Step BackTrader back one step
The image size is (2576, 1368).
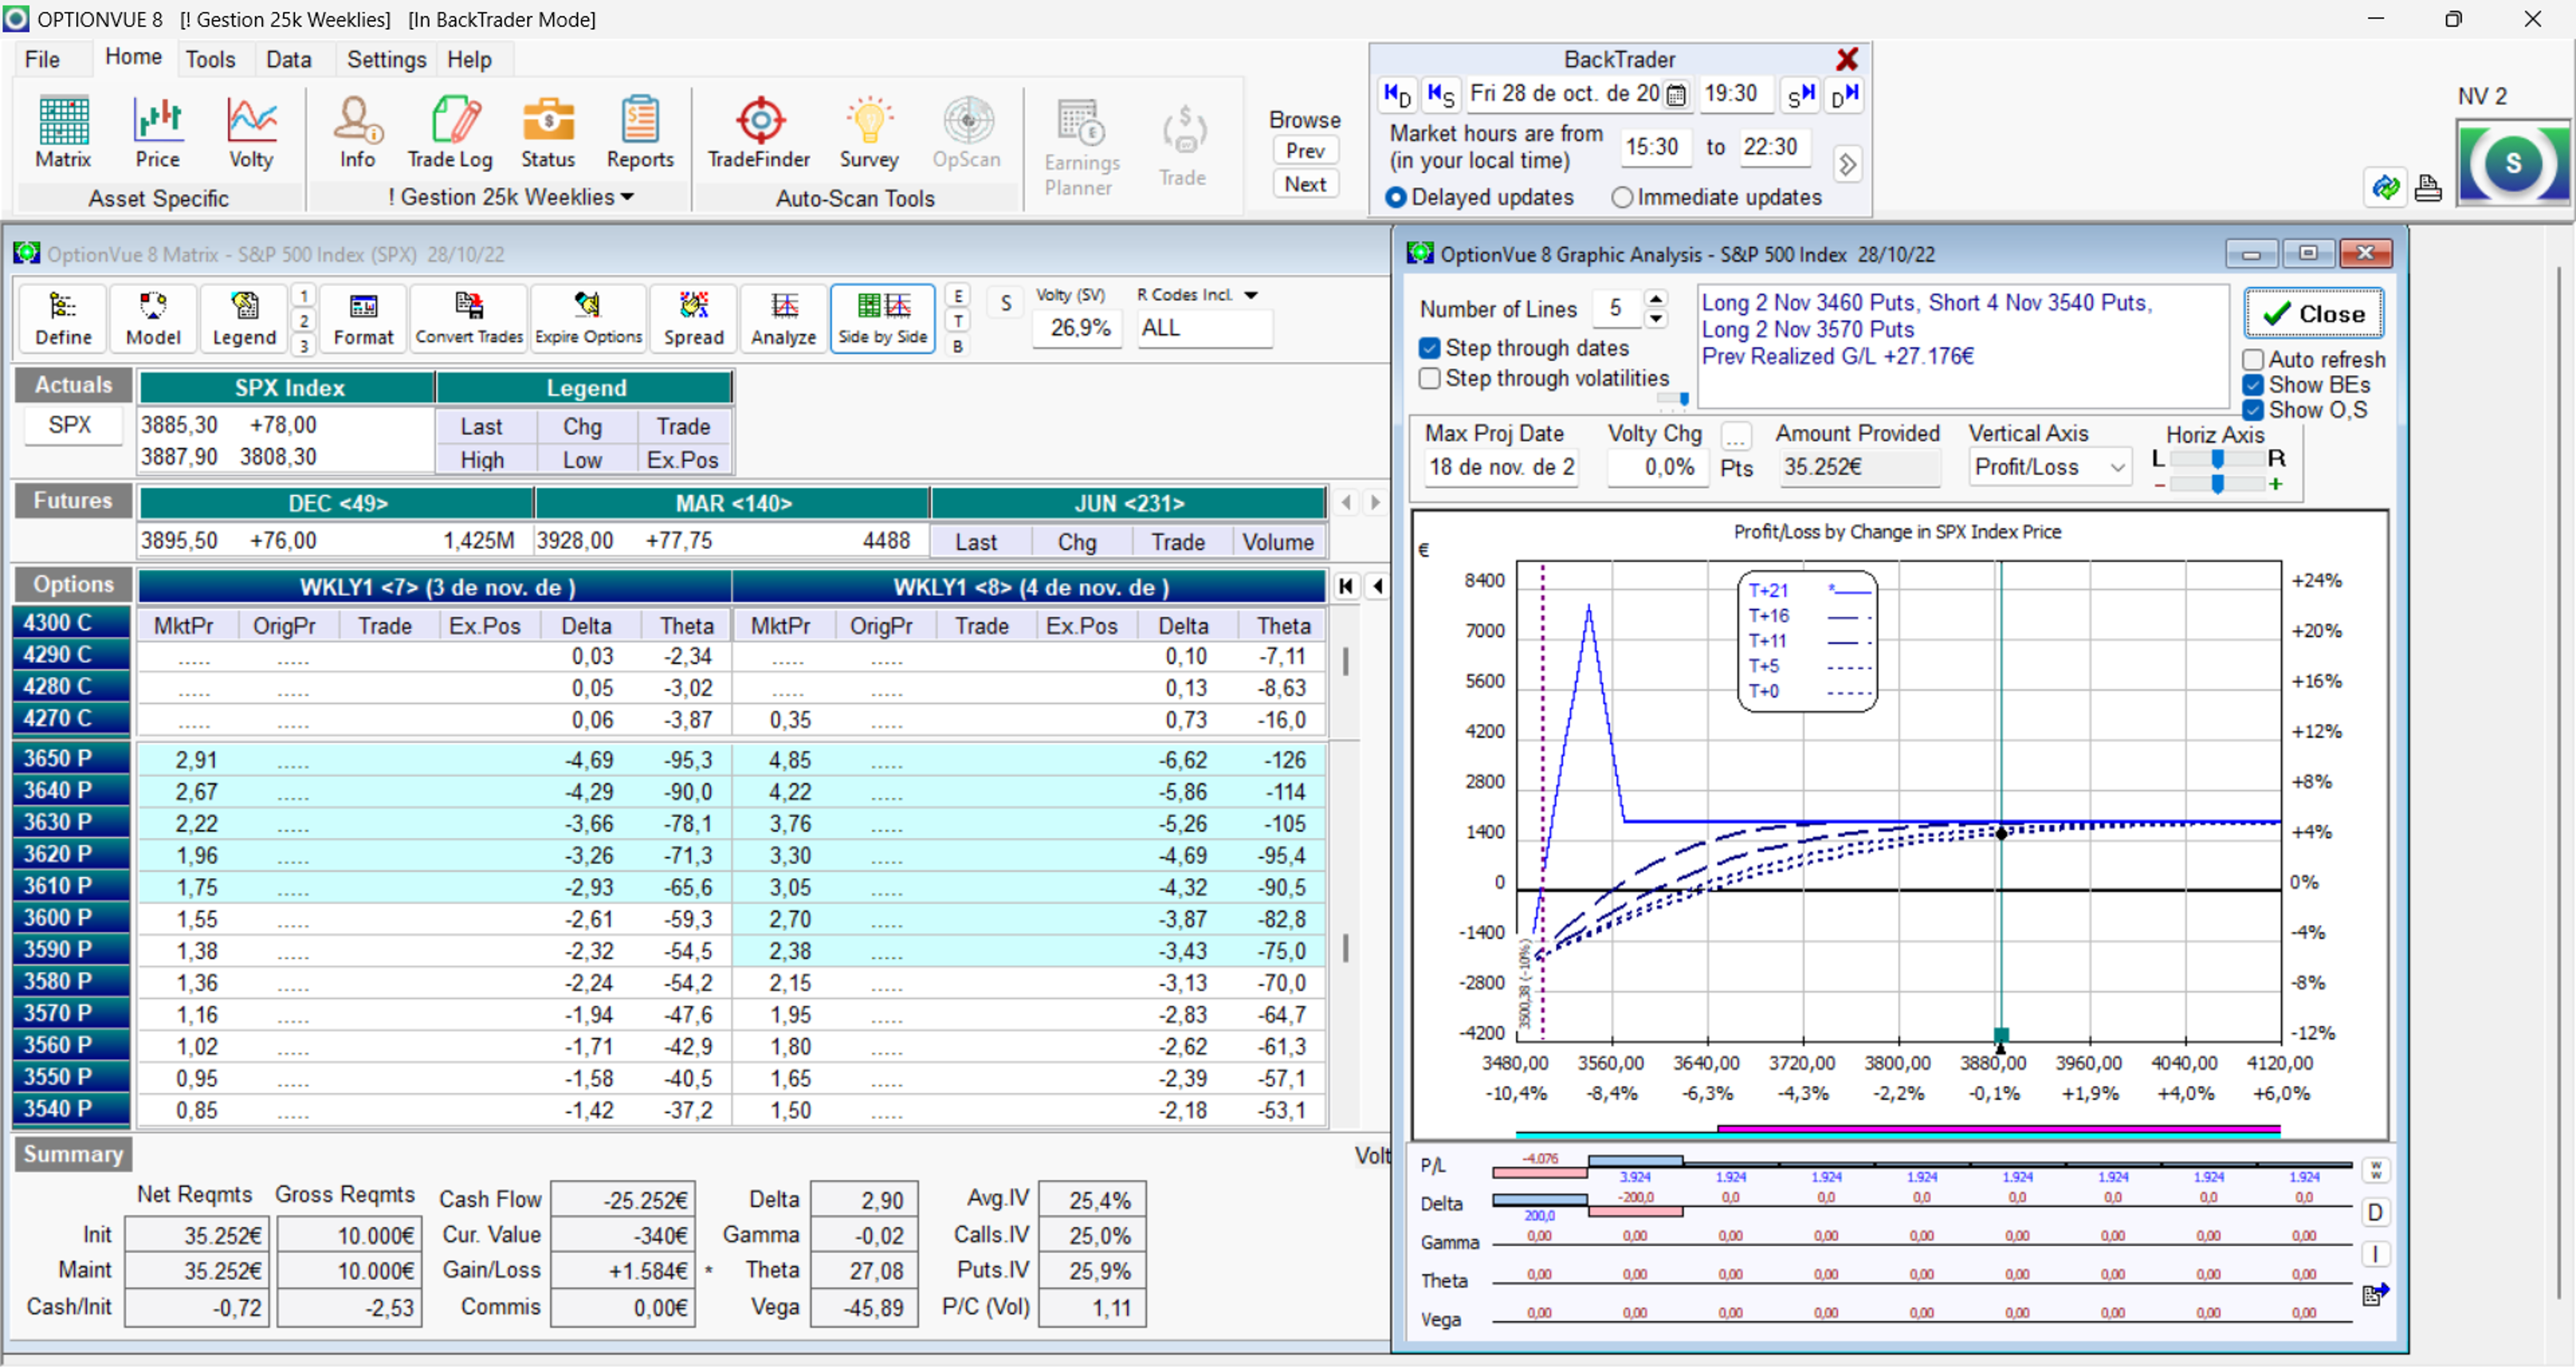[1441, 95]
